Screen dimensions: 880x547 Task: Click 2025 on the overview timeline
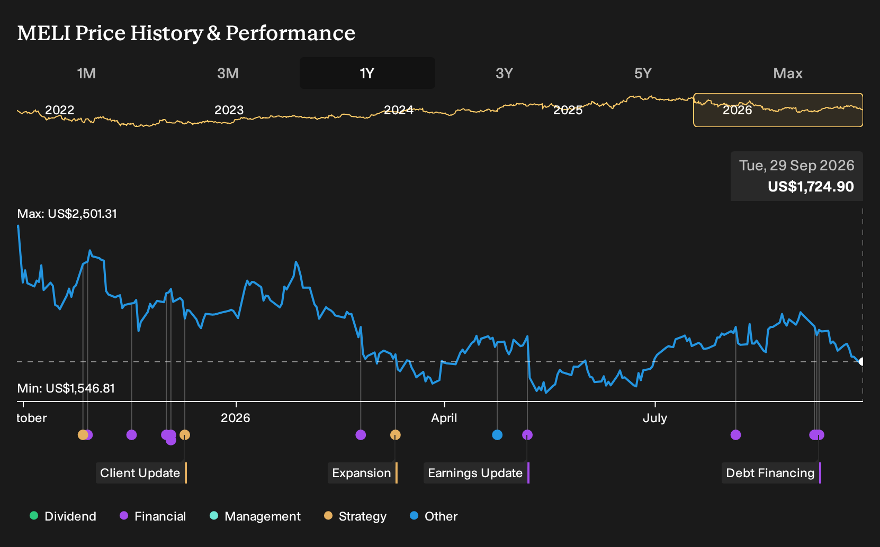tap(568, 110)
